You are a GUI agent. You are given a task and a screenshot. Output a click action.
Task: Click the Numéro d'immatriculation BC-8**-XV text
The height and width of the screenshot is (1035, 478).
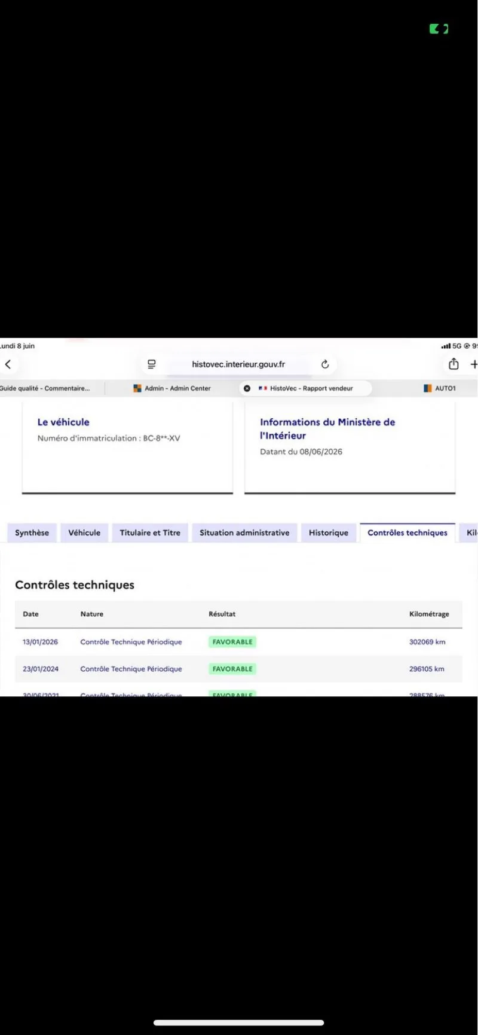pyautogui.click(x=109, y=438)
